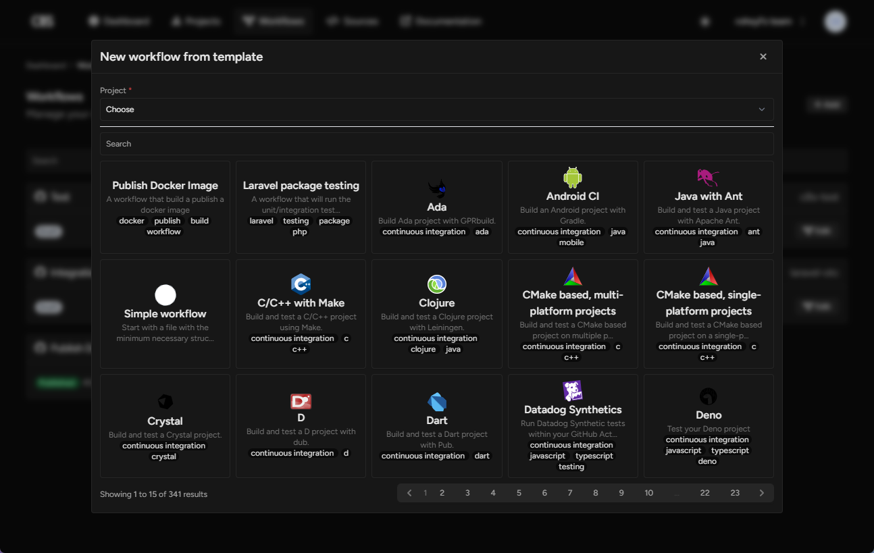
Task: Choose CMake based, multi-platform projects title
Action: click(x=573, y=303)
